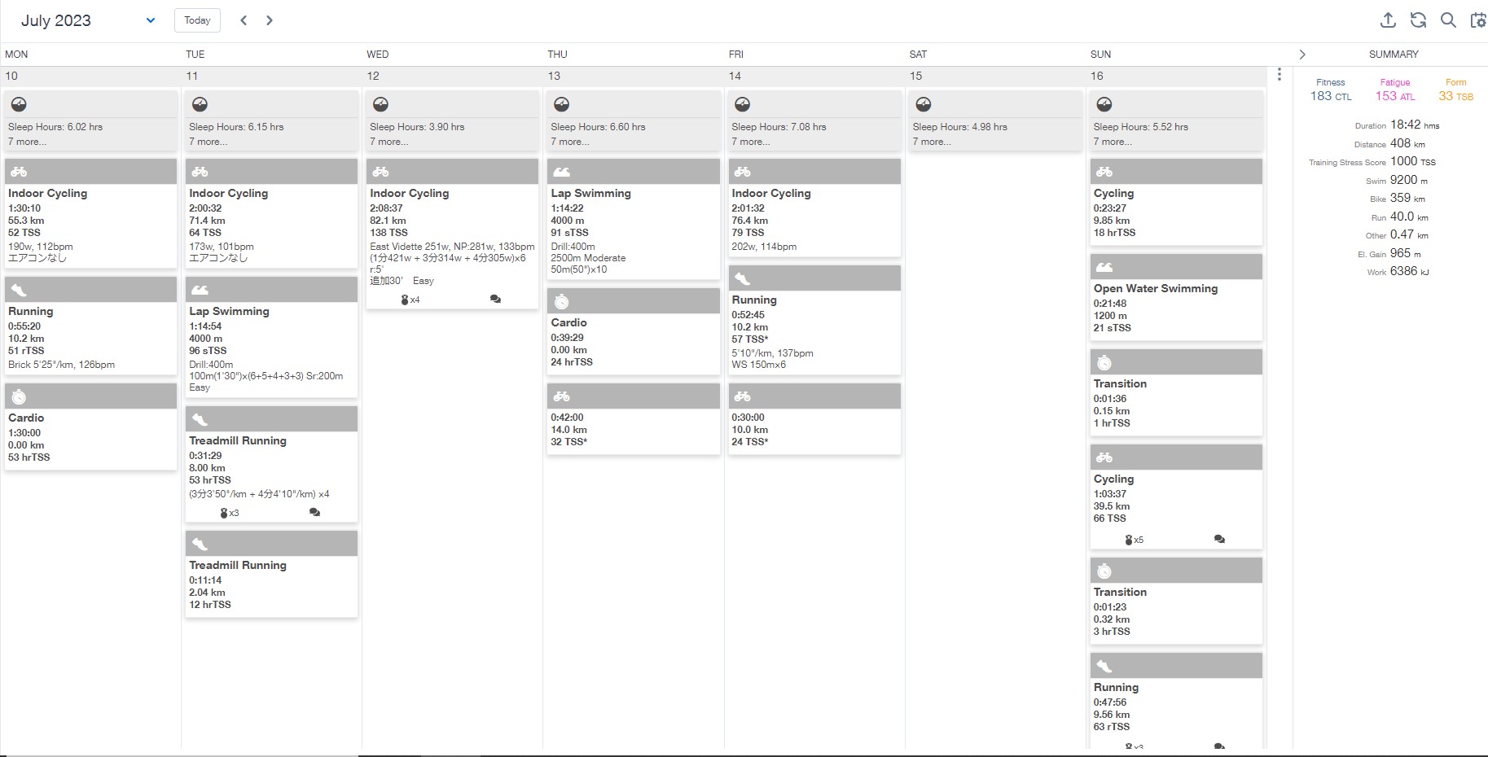Open Treadmill Running 0:31:29 workout
This screenshot has width=1488, height=757.
point(271,464)
